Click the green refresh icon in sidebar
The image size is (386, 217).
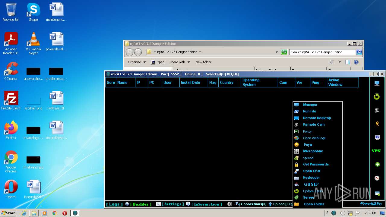point(377,97)
